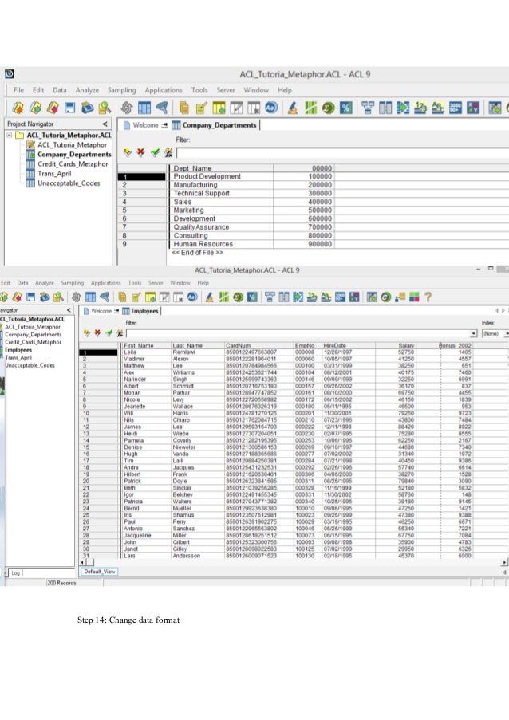Switch to the Default_View tab at bottom
Screen dimensions: 509x720
tap(100, 572)
